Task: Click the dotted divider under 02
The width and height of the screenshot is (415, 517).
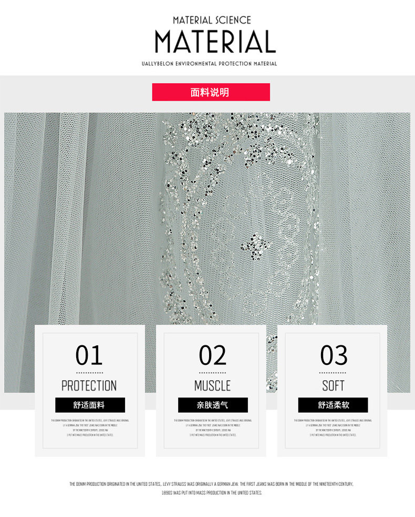Action: point(213,373)
